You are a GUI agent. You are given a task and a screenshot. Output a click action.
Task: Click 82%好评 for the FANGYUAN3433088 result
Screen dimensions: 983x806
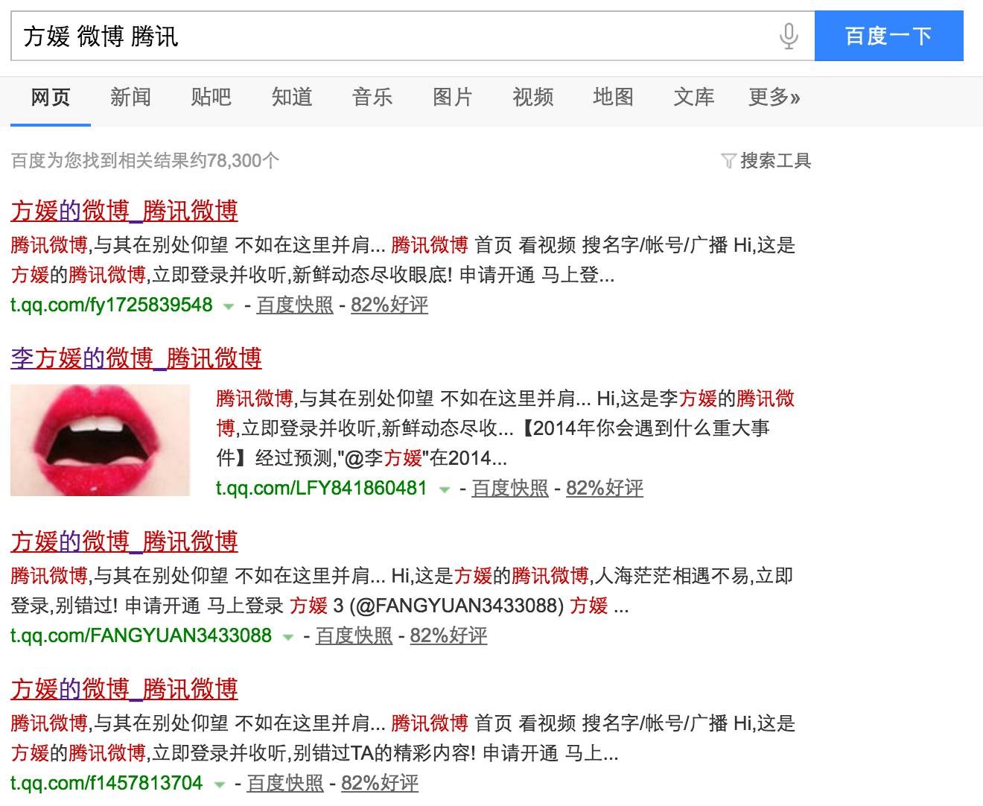[x=448, y=635]
